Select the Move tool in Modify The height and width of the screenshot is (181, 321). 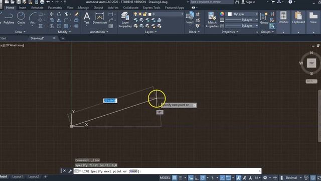[x=52, y=14]
